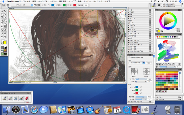Click the 不透明度 opacity slider in the Divine Proportion panel
This screenshot has width=184, height=115.
[141, 97]
